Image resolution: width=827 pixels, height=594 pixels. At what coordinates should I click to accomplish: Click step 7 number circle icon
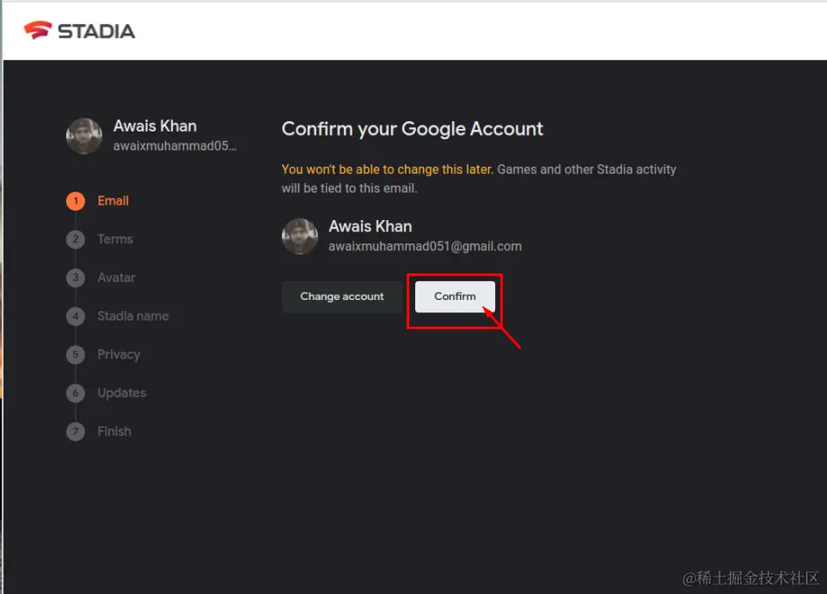[x=76, y=432]
